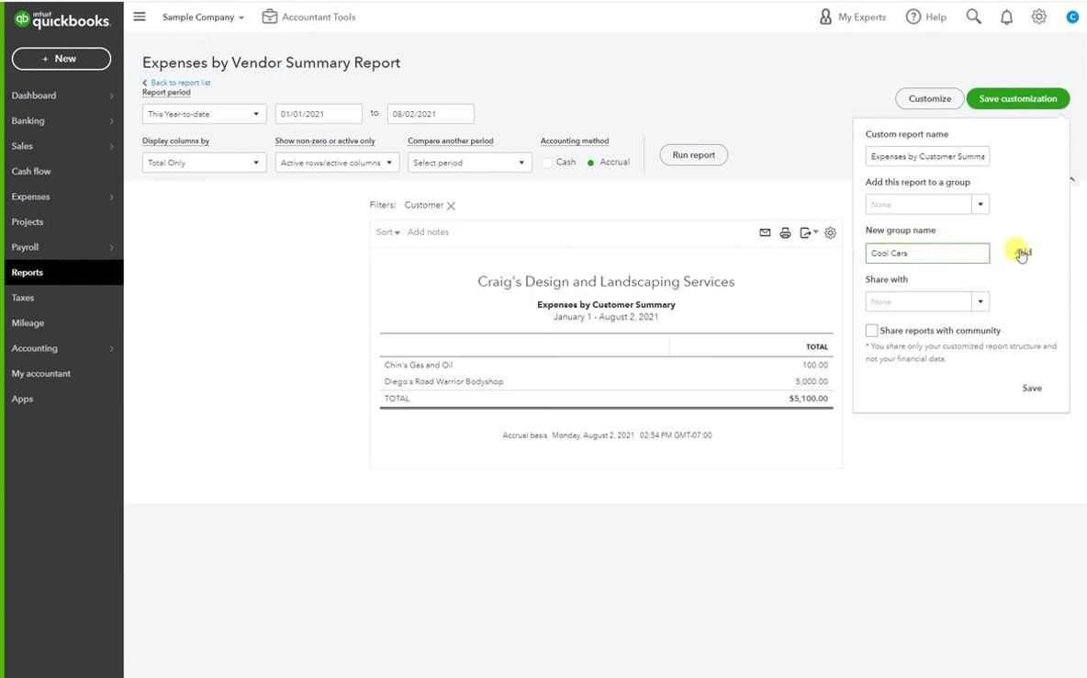Click the Run report button

pos(693,154)
